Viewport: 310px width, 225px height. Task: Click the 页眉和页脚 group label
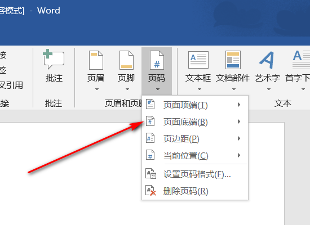(123, 103)
